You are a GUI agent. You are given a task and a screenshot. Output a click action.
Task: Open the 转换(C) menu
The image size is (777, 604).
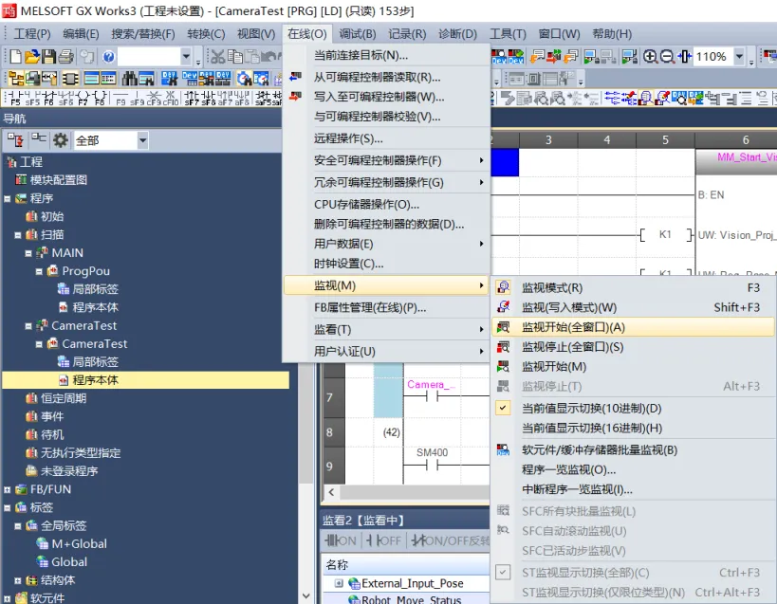pyautogui.click(x=206, y=34)
